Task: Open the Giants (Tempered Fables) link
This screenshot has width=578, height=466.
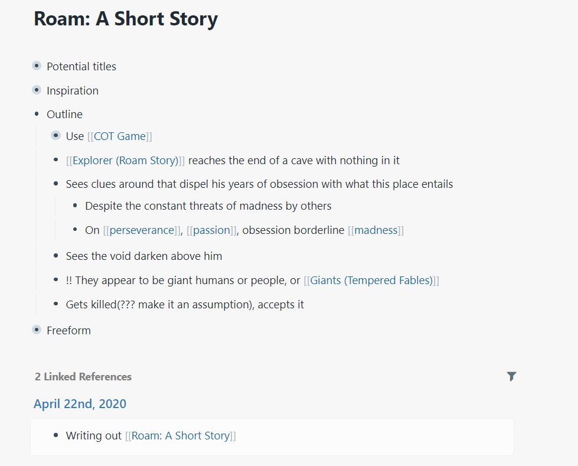Action: 371,281
